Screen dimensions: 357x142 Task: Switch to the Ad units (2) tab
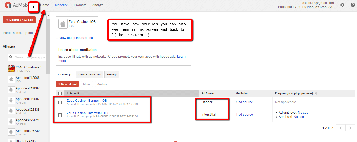pyautogui.click(x=65, y=75)
